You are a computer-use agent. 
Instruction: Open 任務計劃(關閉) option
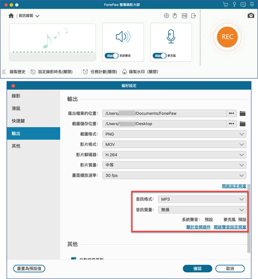coord(104,72)
